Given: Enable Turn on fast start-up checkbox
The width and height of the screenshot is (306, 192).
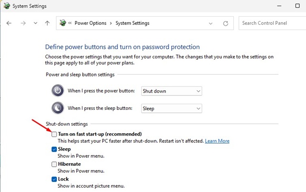Looking at the screenshot, I should (x=55, y=134).
